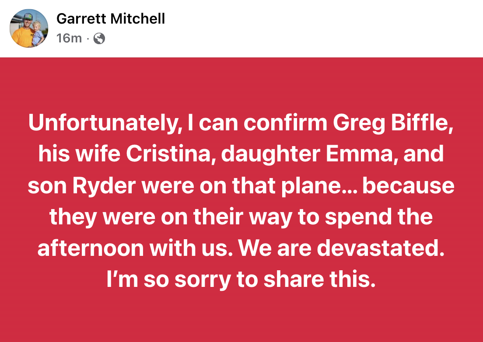This screenshot has width=483, height=342.
Task: Click the name "Emma" in the post text
Action: point(367,155)
